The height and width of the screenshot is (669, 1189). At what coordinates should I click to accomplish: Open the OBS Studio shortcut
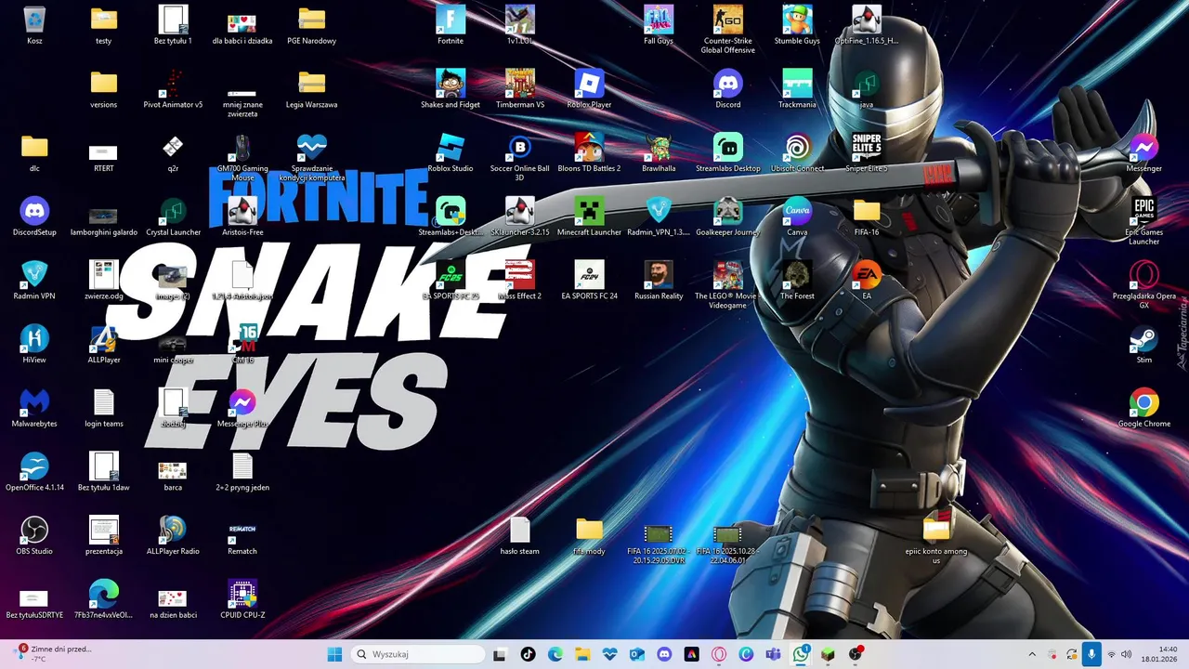[34, 536]
